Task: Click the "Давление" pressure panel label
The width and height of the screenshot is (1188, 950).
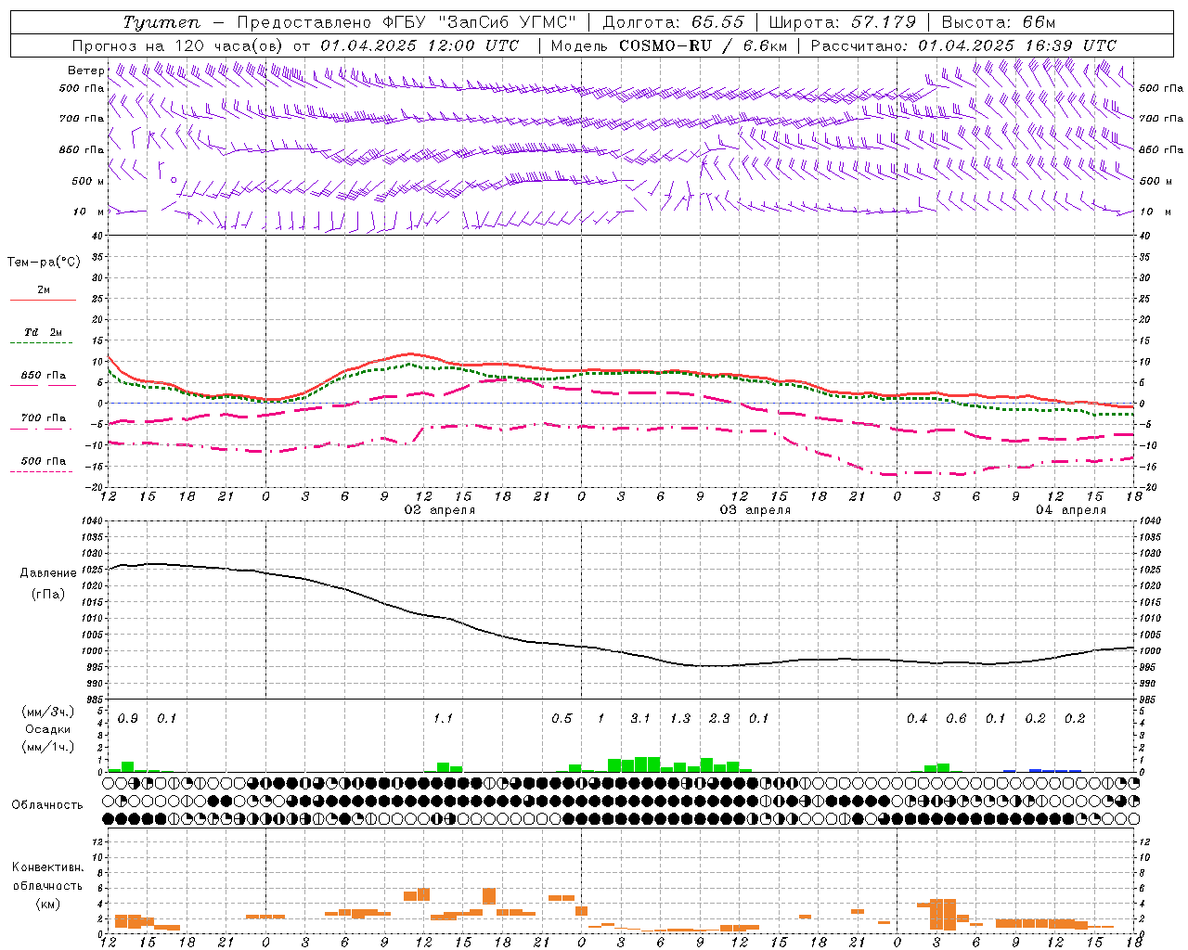Action: point(48,573)
